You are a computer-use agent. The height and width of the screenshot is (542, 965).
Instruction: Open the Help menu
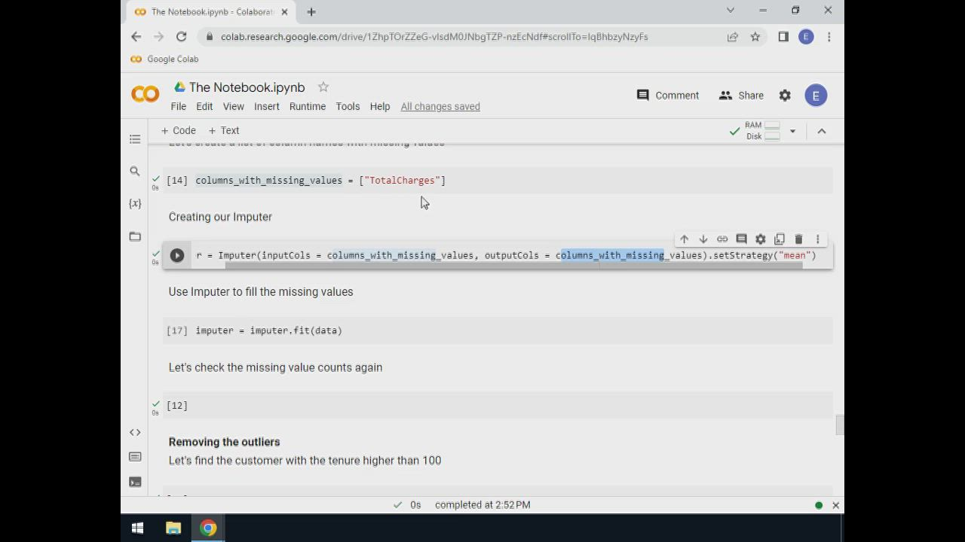coord(380,106)
